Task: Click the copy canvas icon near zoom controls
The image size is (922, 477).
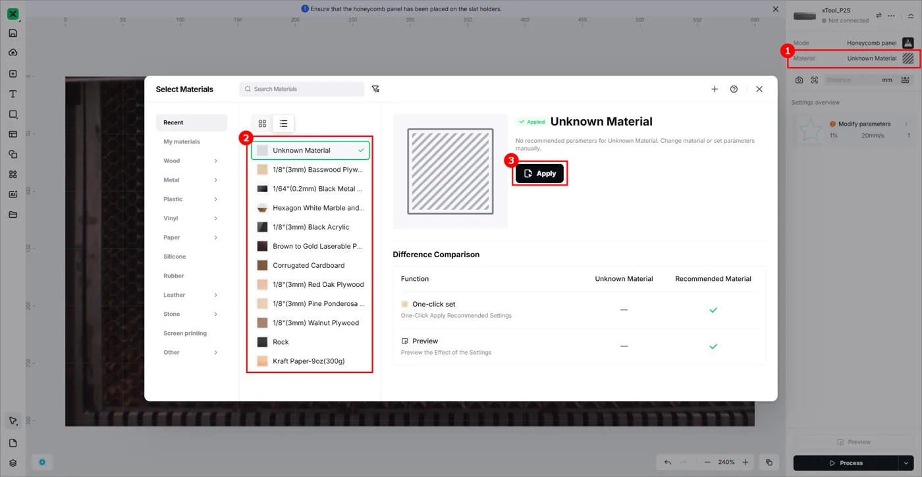Action: (769, 463)
